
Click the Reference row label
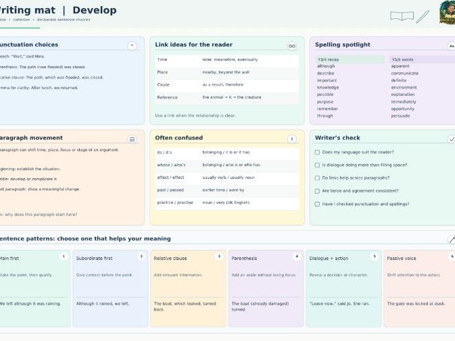(167, 97)
